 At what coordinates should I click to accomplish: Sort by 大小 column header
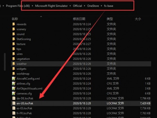point(138,19)
